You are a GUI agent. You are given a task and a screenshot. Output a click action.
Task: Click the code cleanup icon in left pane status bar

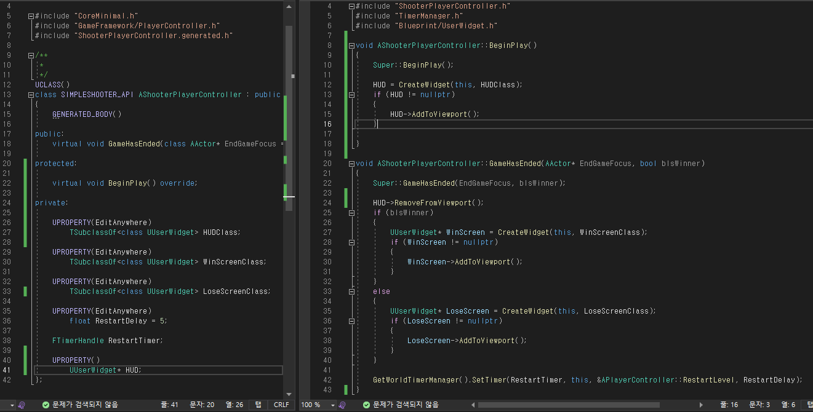(22, 405)
